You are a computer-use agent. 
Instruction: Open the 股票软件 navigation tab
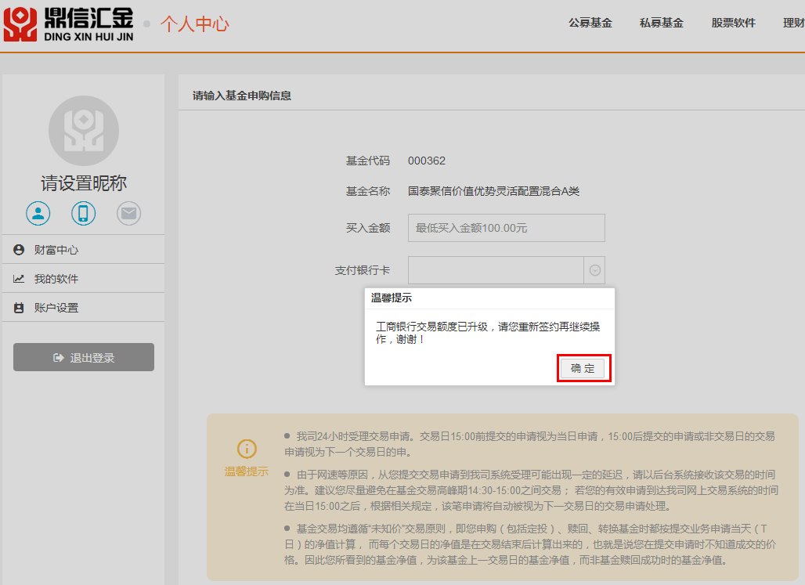733,23
